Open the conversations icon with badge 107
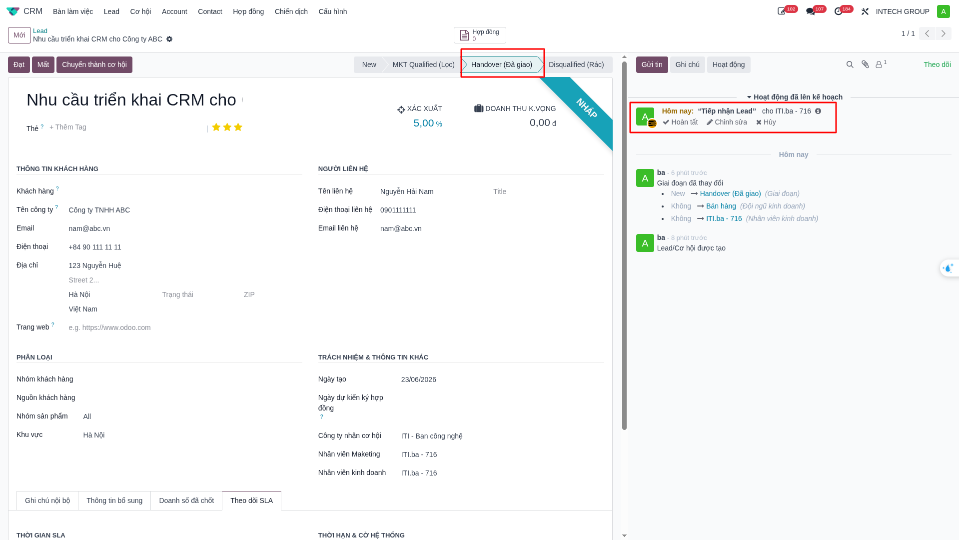959x540 pixels. (811, 11)
